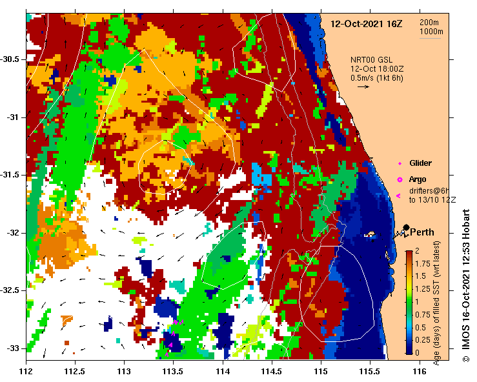Click the IMOS 16-Oct-2021 copyright text
The width and height of the screenshot is (477, 382).
(x=466, y=285)
